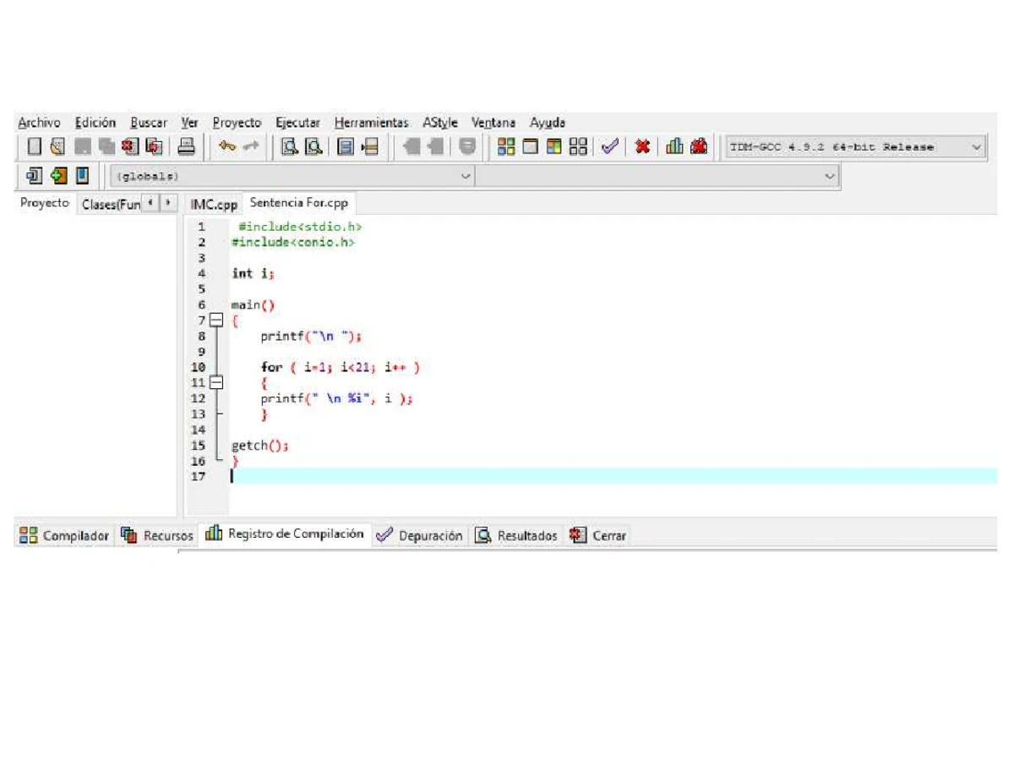Click the Syntax Check checkmark icon

pyautogui.click(x=609, y=146)
